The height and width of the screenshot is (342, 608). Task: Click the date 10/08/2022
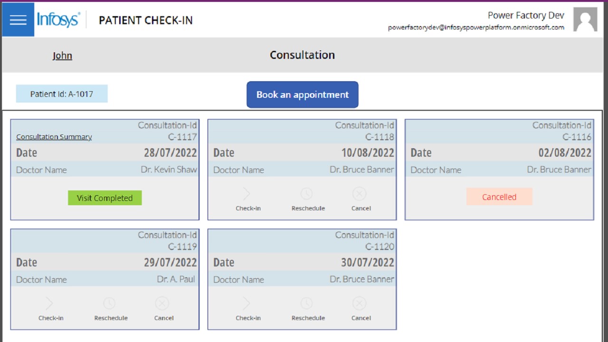(368, 153)
